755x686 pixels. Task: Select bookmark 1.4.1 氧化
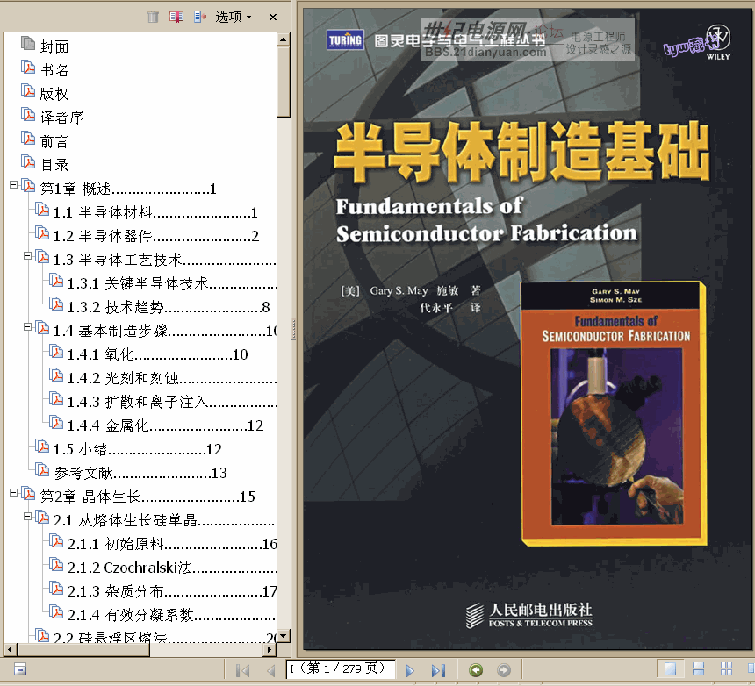click(157, 354)
